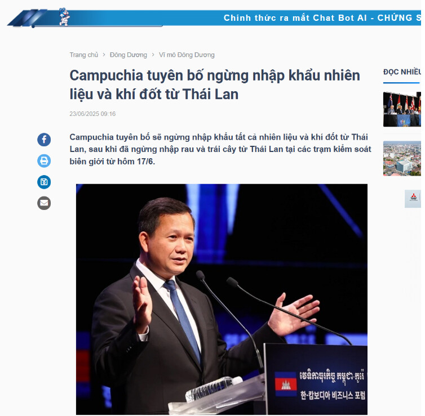Email article using the envelope icon
Screen dimensions: 425x416
click(x=44, y=203)
